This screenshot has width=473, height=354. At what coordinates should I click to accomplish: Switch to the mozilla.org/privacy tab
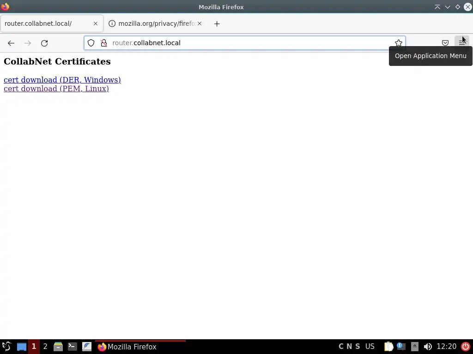155,24
